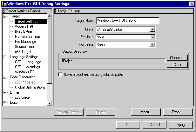The height and width of the screenshot is (132, 196).
Task: Collapse the Linker tree group
Action: (5, 92)
